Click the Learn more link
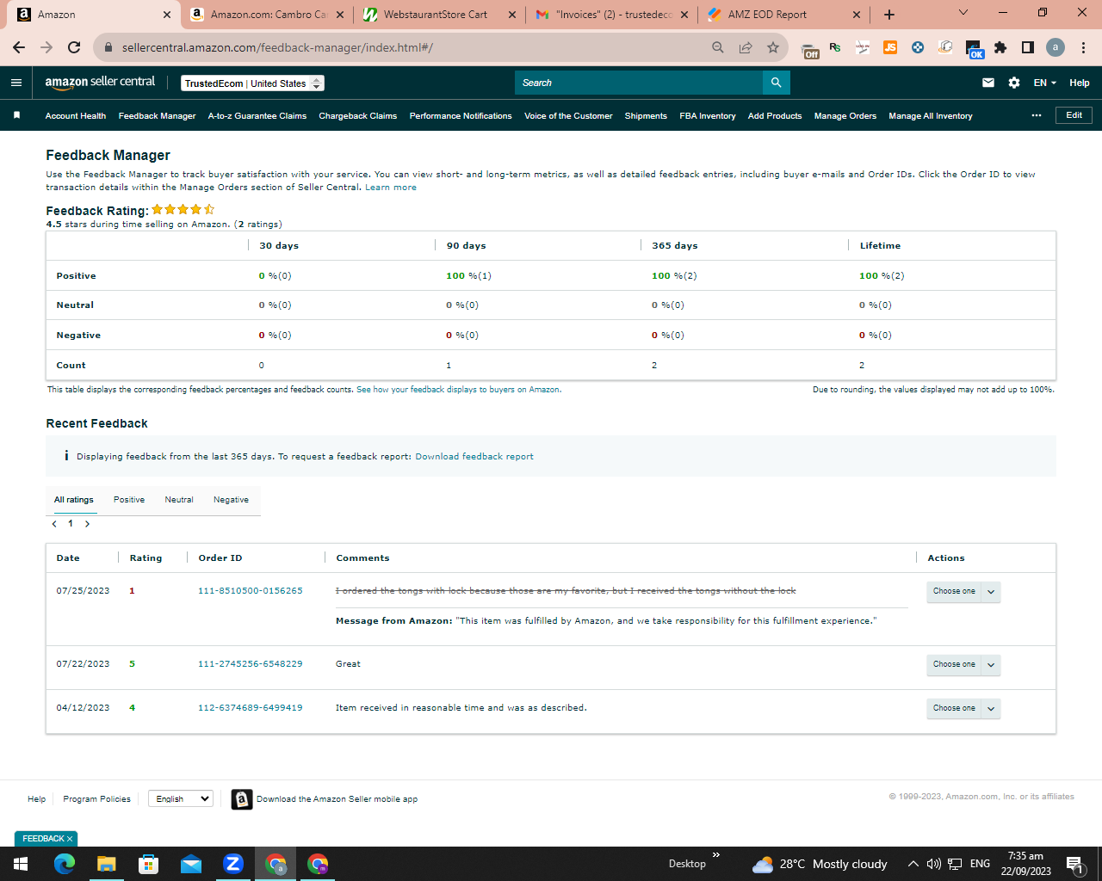Viewport: 1102px width, 881px height. [x=391, y=188]
